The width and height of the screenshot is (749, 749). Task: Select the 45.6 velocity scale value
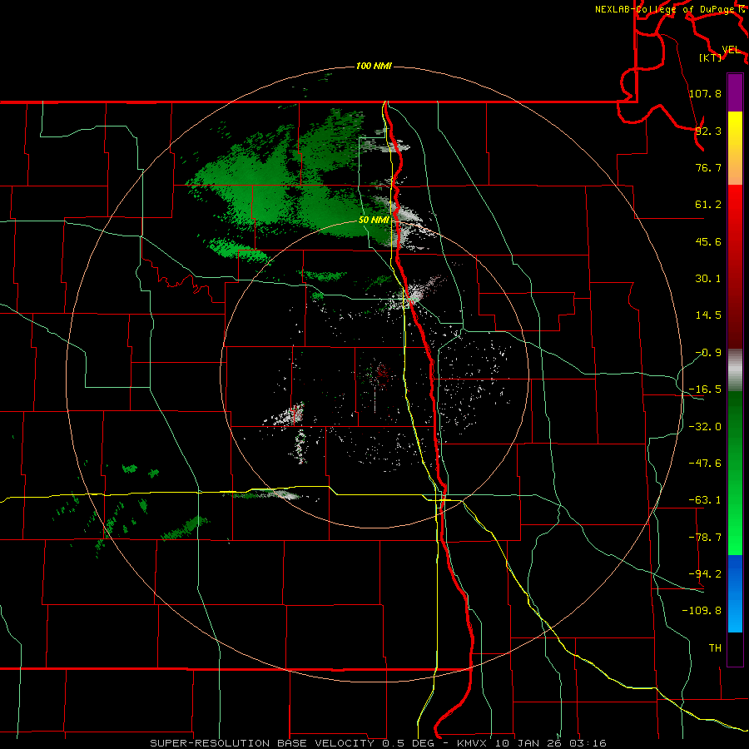coord(708,241)
